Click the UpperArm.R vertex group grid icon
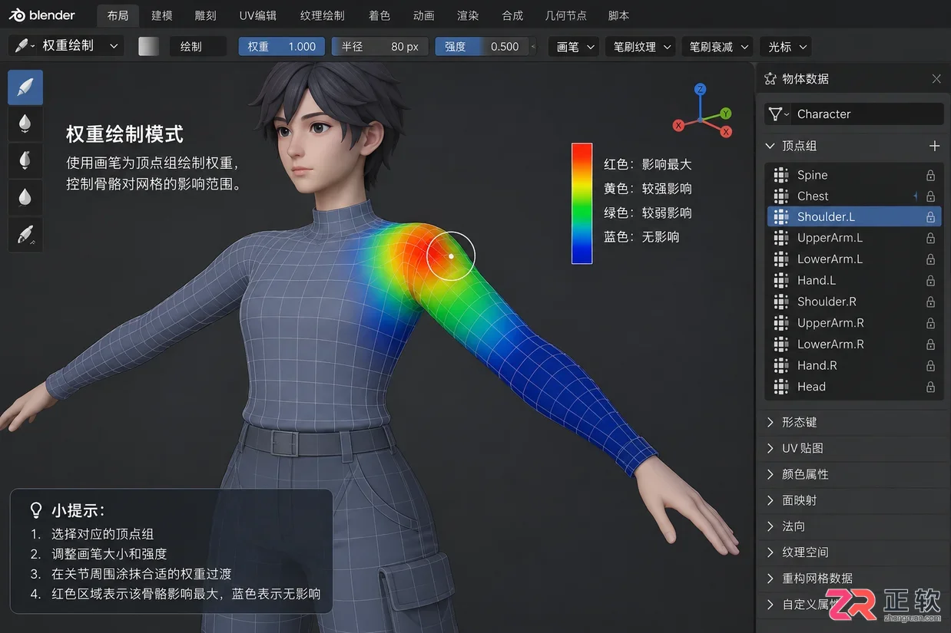The image size is (951, 633). (781, 323)
